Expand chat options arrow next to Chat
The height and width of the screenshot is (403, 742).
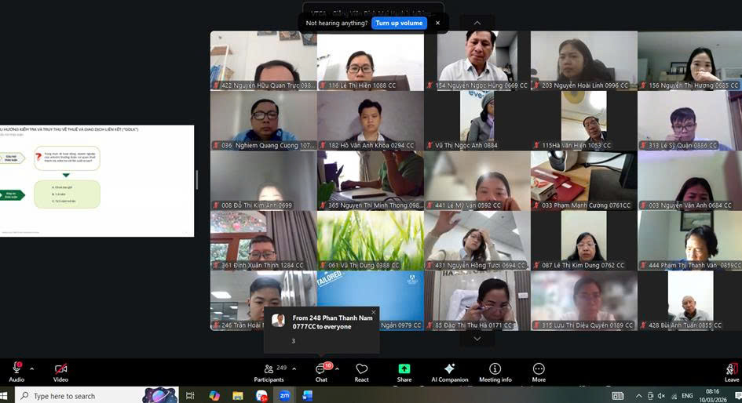338,369
